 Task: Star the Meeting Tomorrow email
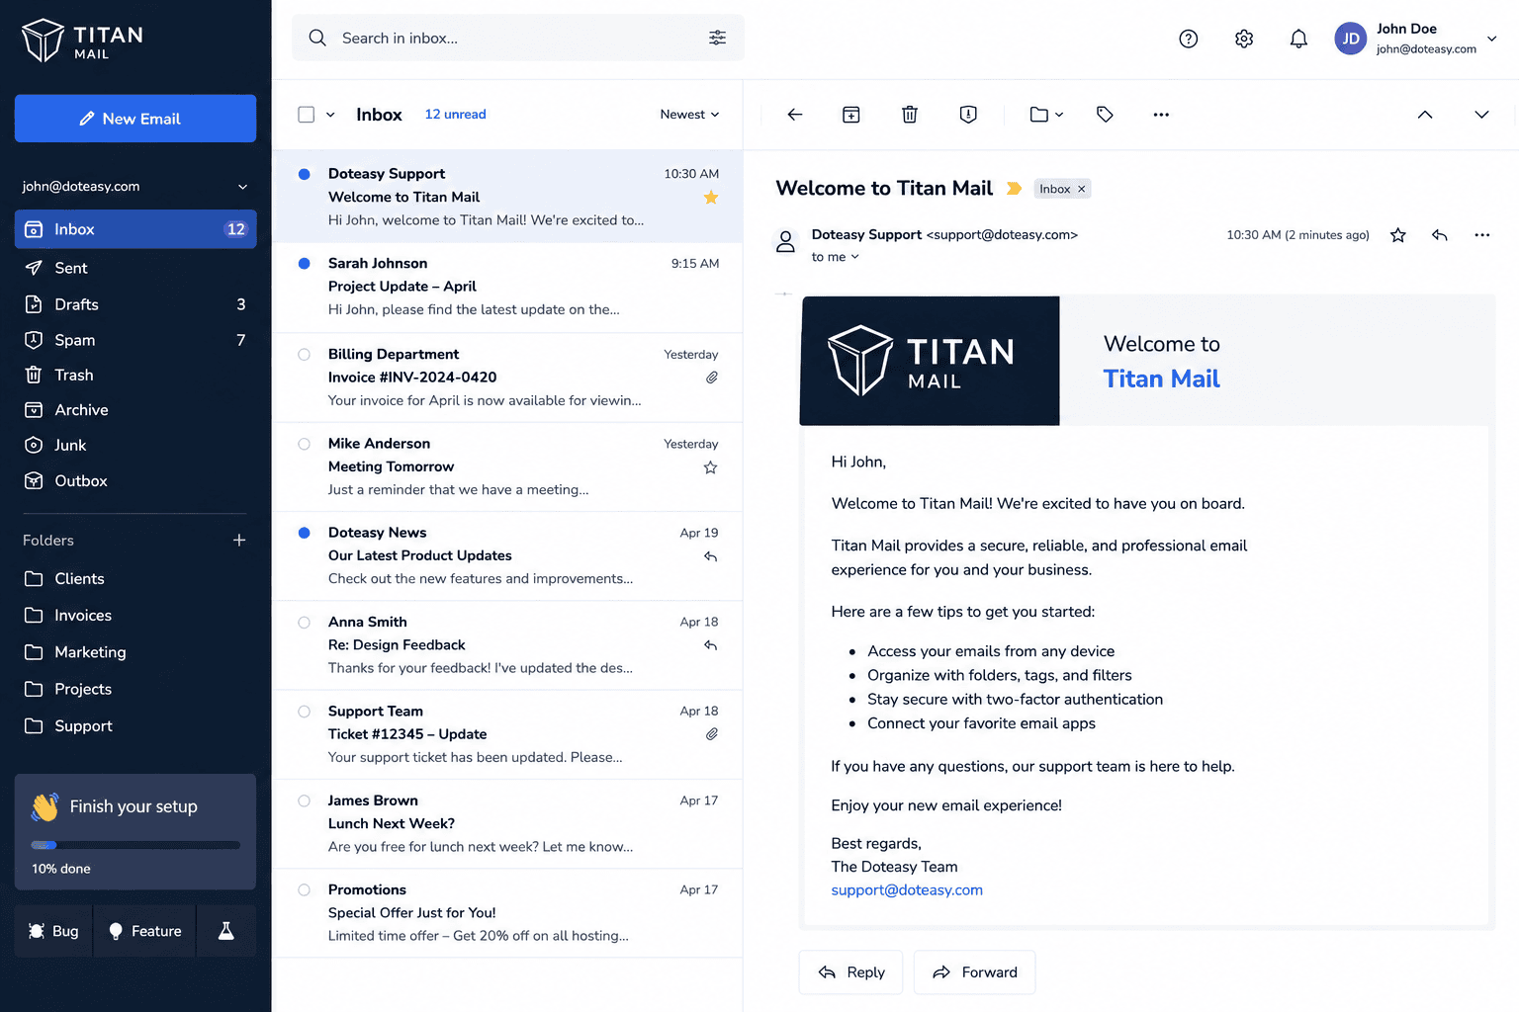coord(711,467)
